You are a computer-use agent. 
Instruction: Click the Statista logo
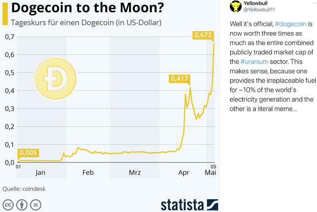click(189, 204)
